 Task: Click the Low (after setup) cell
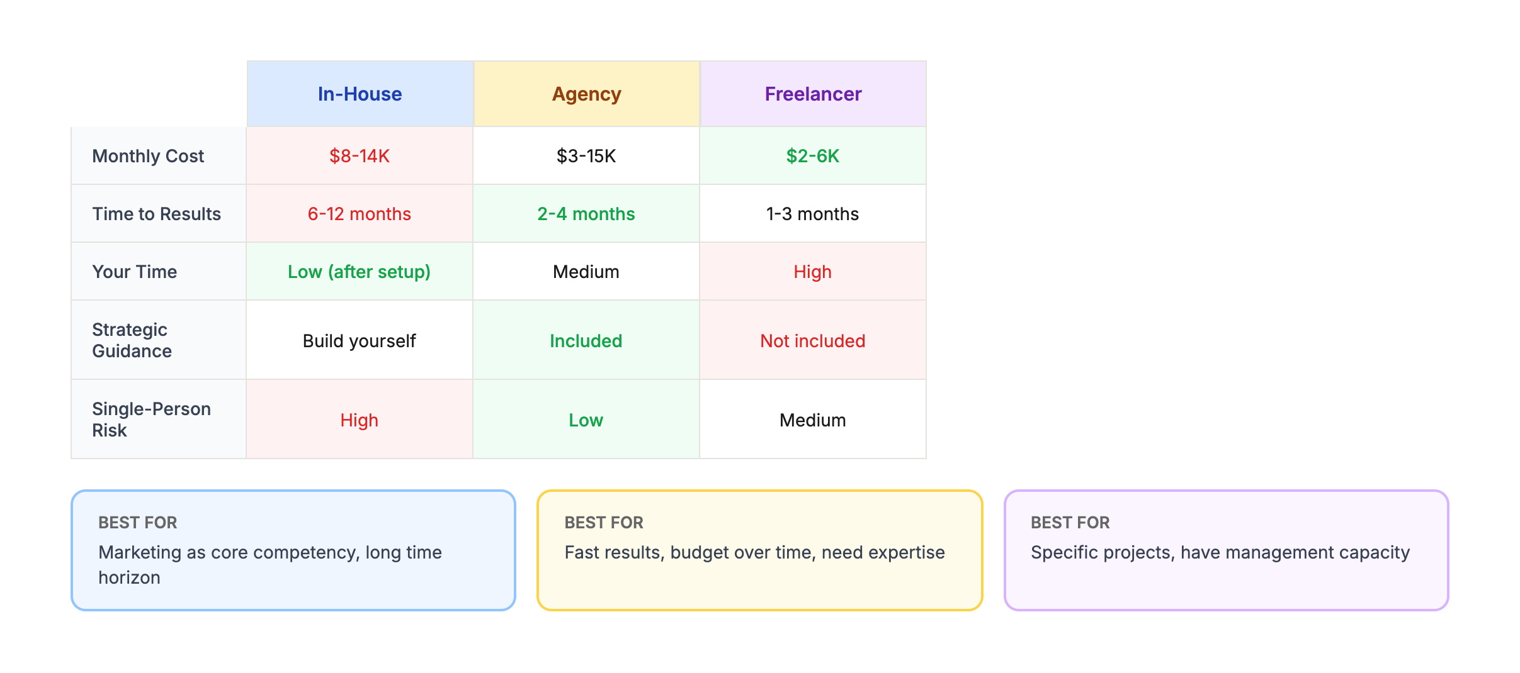pos(360,272)
